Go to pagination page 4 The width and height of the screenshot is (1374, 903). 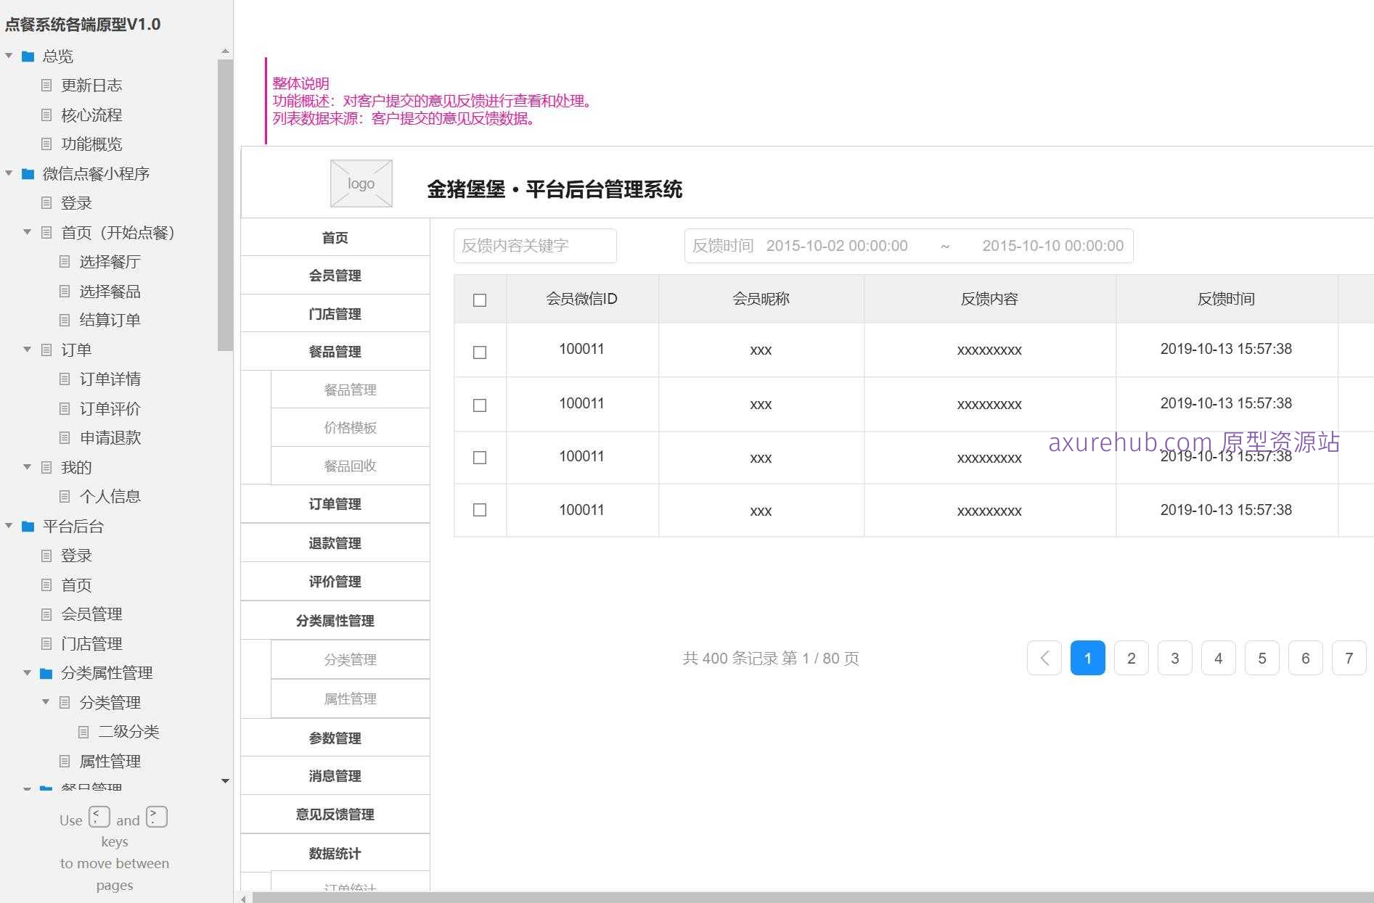1219,658
